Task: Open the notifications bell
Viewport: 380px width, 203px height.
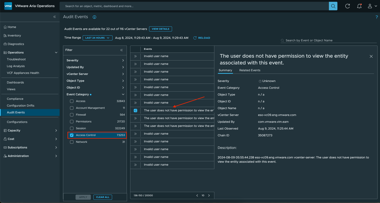Action: click(x=359, y=6)
